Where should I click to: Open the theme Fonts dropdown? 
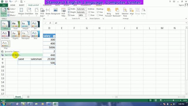11,12
